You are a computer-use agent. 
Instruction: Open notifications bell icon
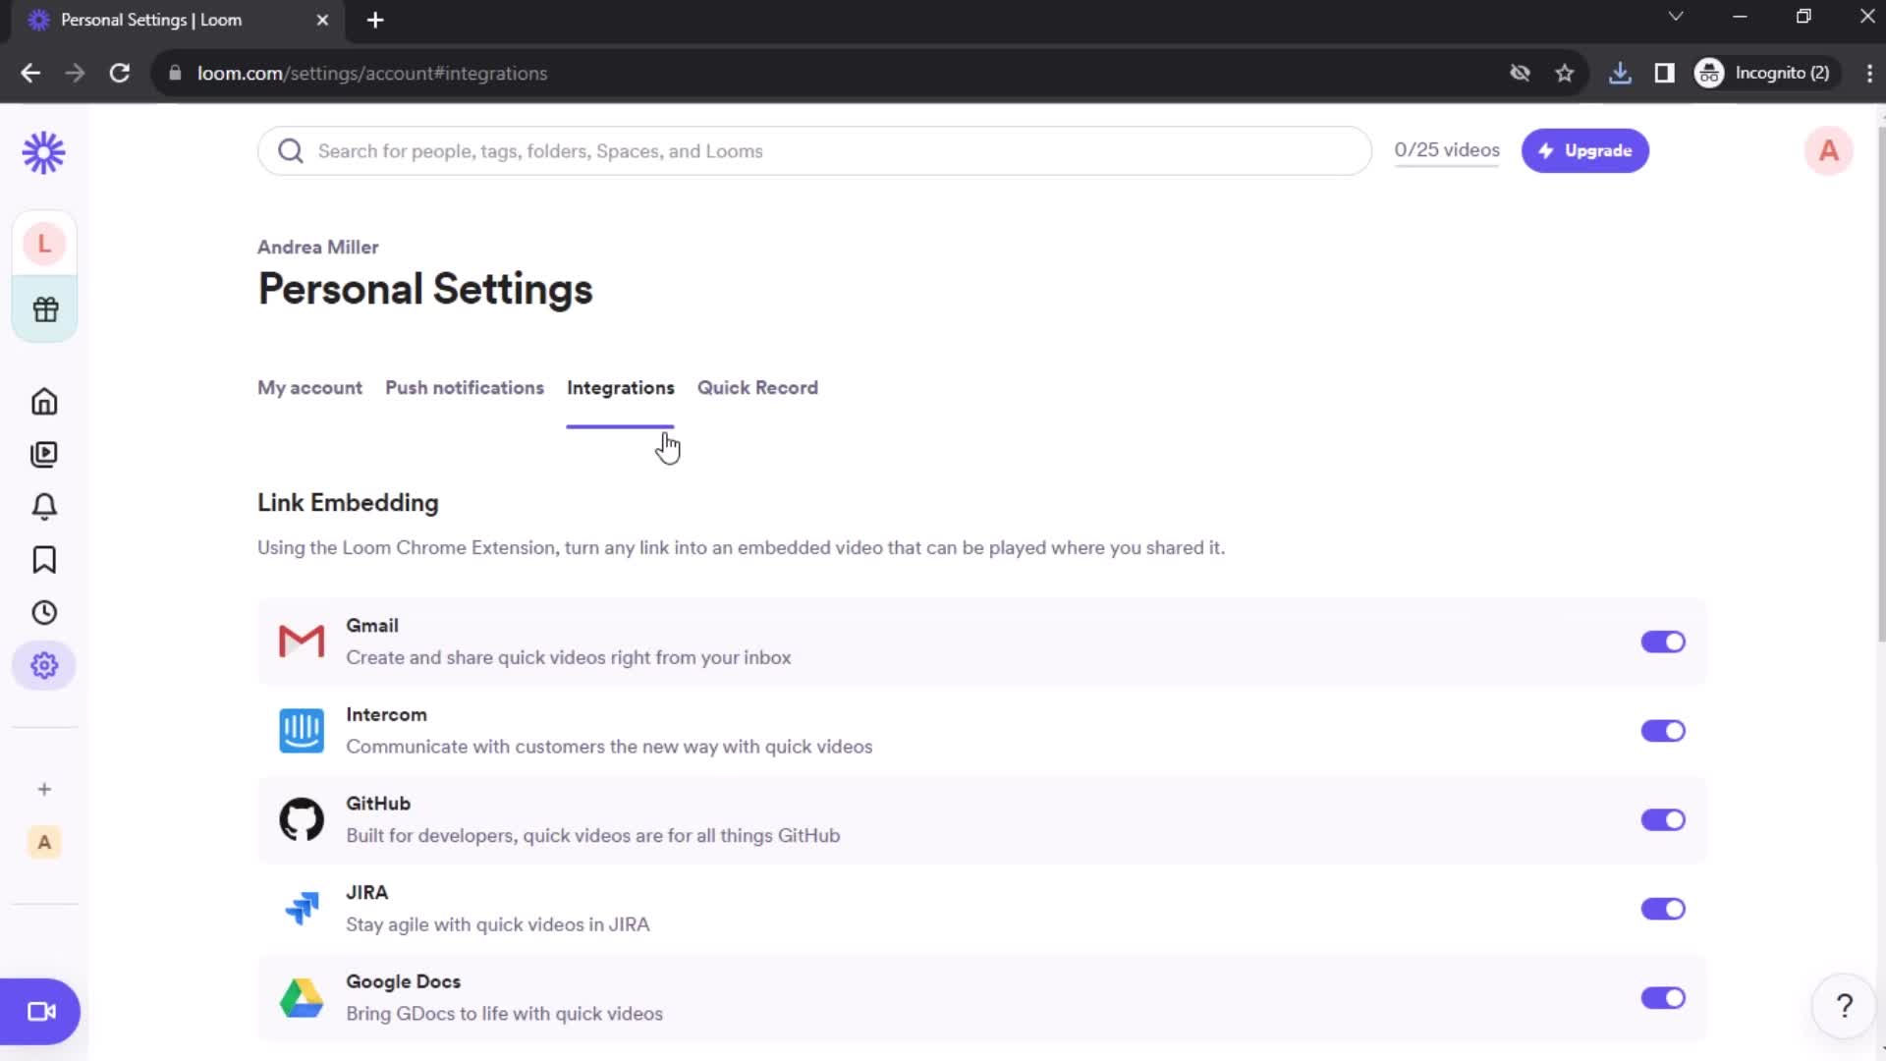click(x=44, y=507)
